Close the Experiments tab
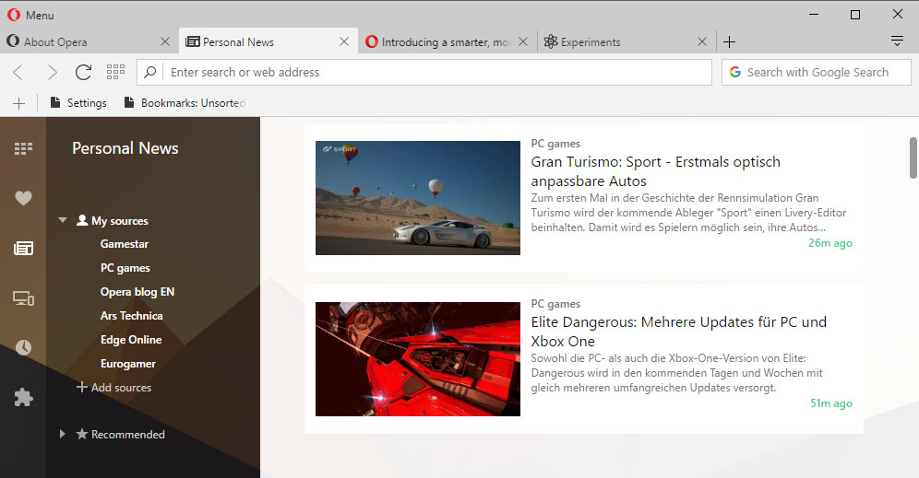Image resolution: width=919 pixels, height=478 pixels. pyautogui.click(x=702, y=41)
